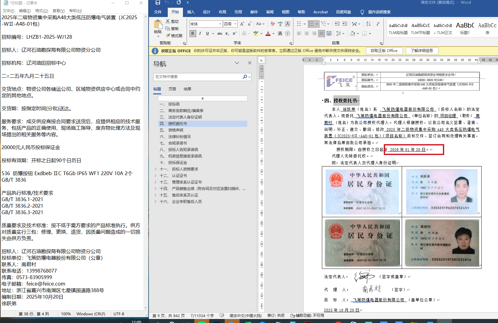The height and width of the screenshot is (323, 498).
Task: Expand the 十一、投标人资格要求 heading
Action: 156,169
